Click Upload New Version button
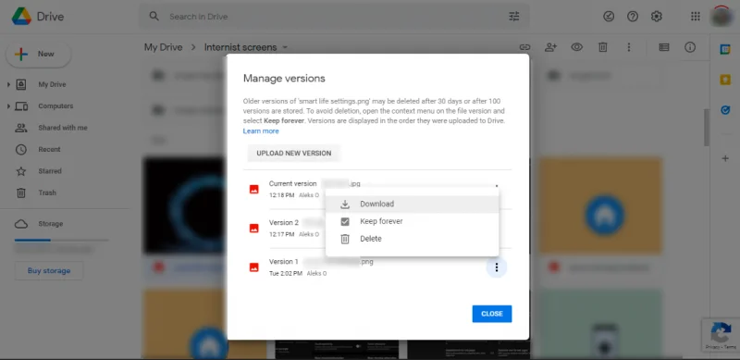The image size is (740, 360). click(294, 154)
